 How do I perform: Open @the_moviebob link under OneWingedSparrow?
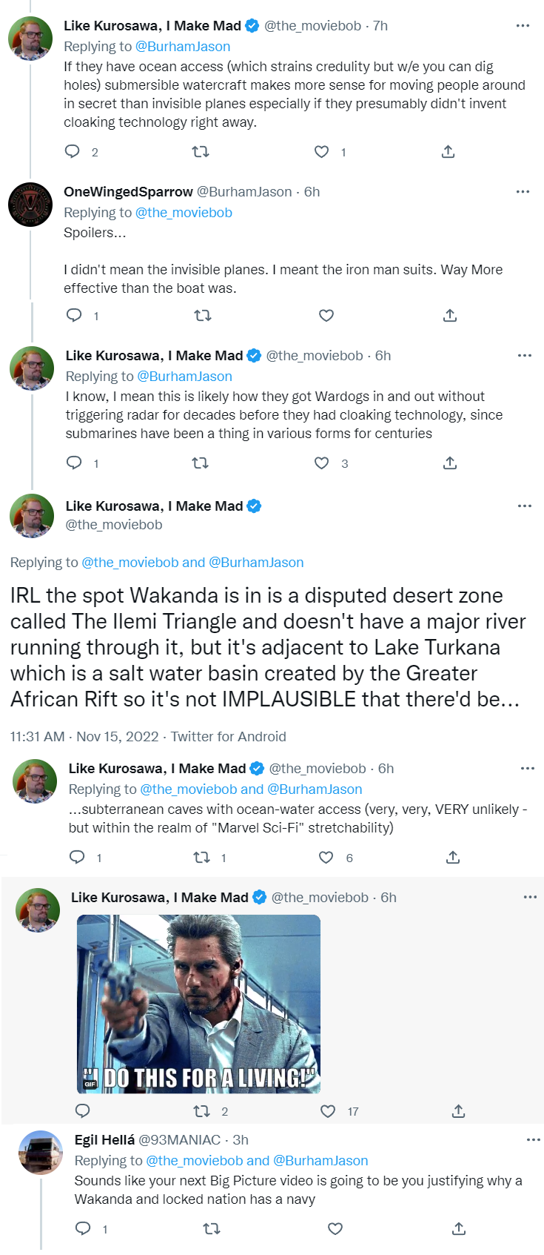click(184, 212)
